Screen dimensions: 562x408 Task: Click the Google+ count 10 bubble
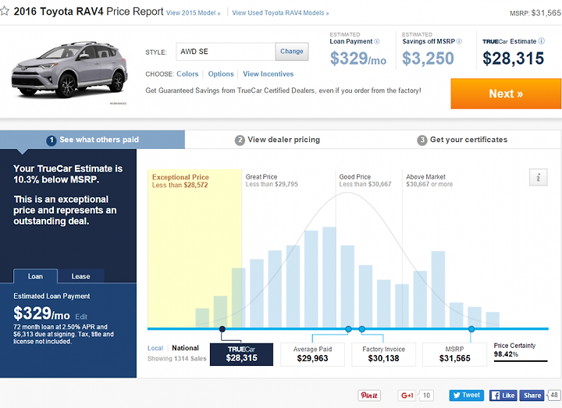click(426, 395)
